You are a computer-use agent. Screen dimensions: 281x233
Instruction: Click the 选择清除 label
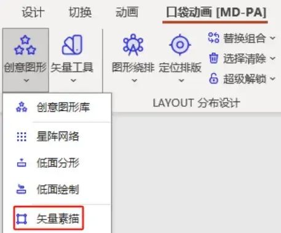(x=245, y=58)
